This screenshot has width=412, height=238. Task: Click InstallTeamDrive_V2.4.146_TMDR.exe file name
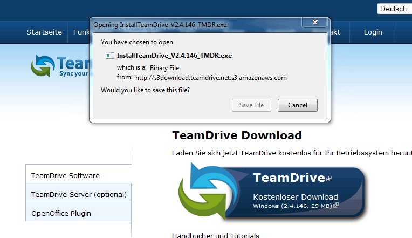(174, 56)
